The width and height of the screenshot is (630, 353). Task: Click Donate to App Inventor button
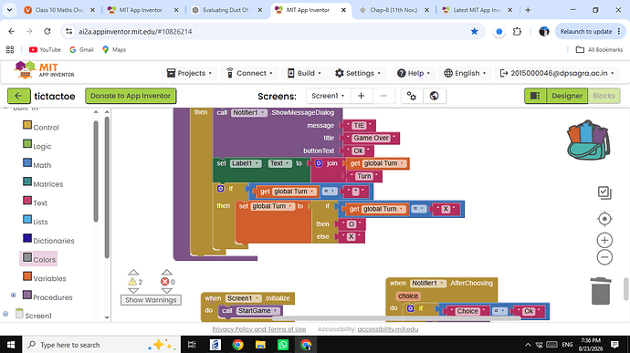click(x=131, y=96)
